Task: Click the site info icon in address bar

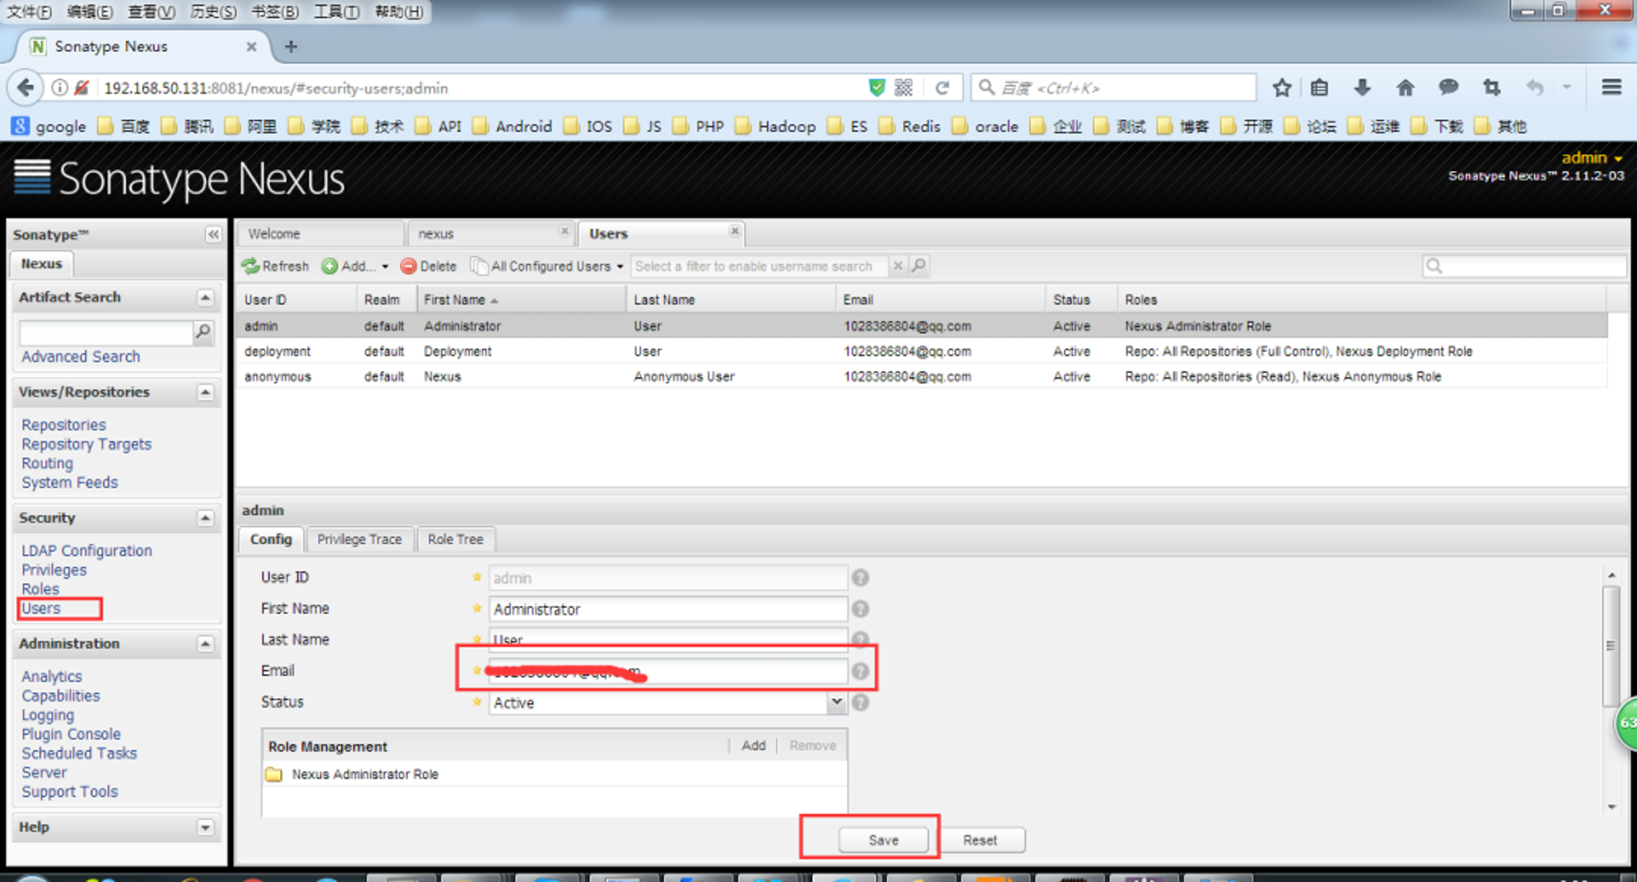Action: 59,88
